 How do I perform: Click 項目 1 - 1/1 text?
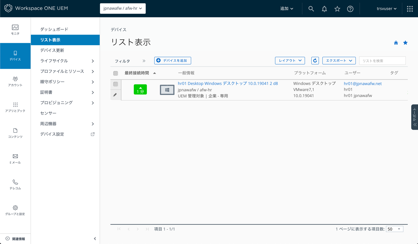(x=164, y=229)
